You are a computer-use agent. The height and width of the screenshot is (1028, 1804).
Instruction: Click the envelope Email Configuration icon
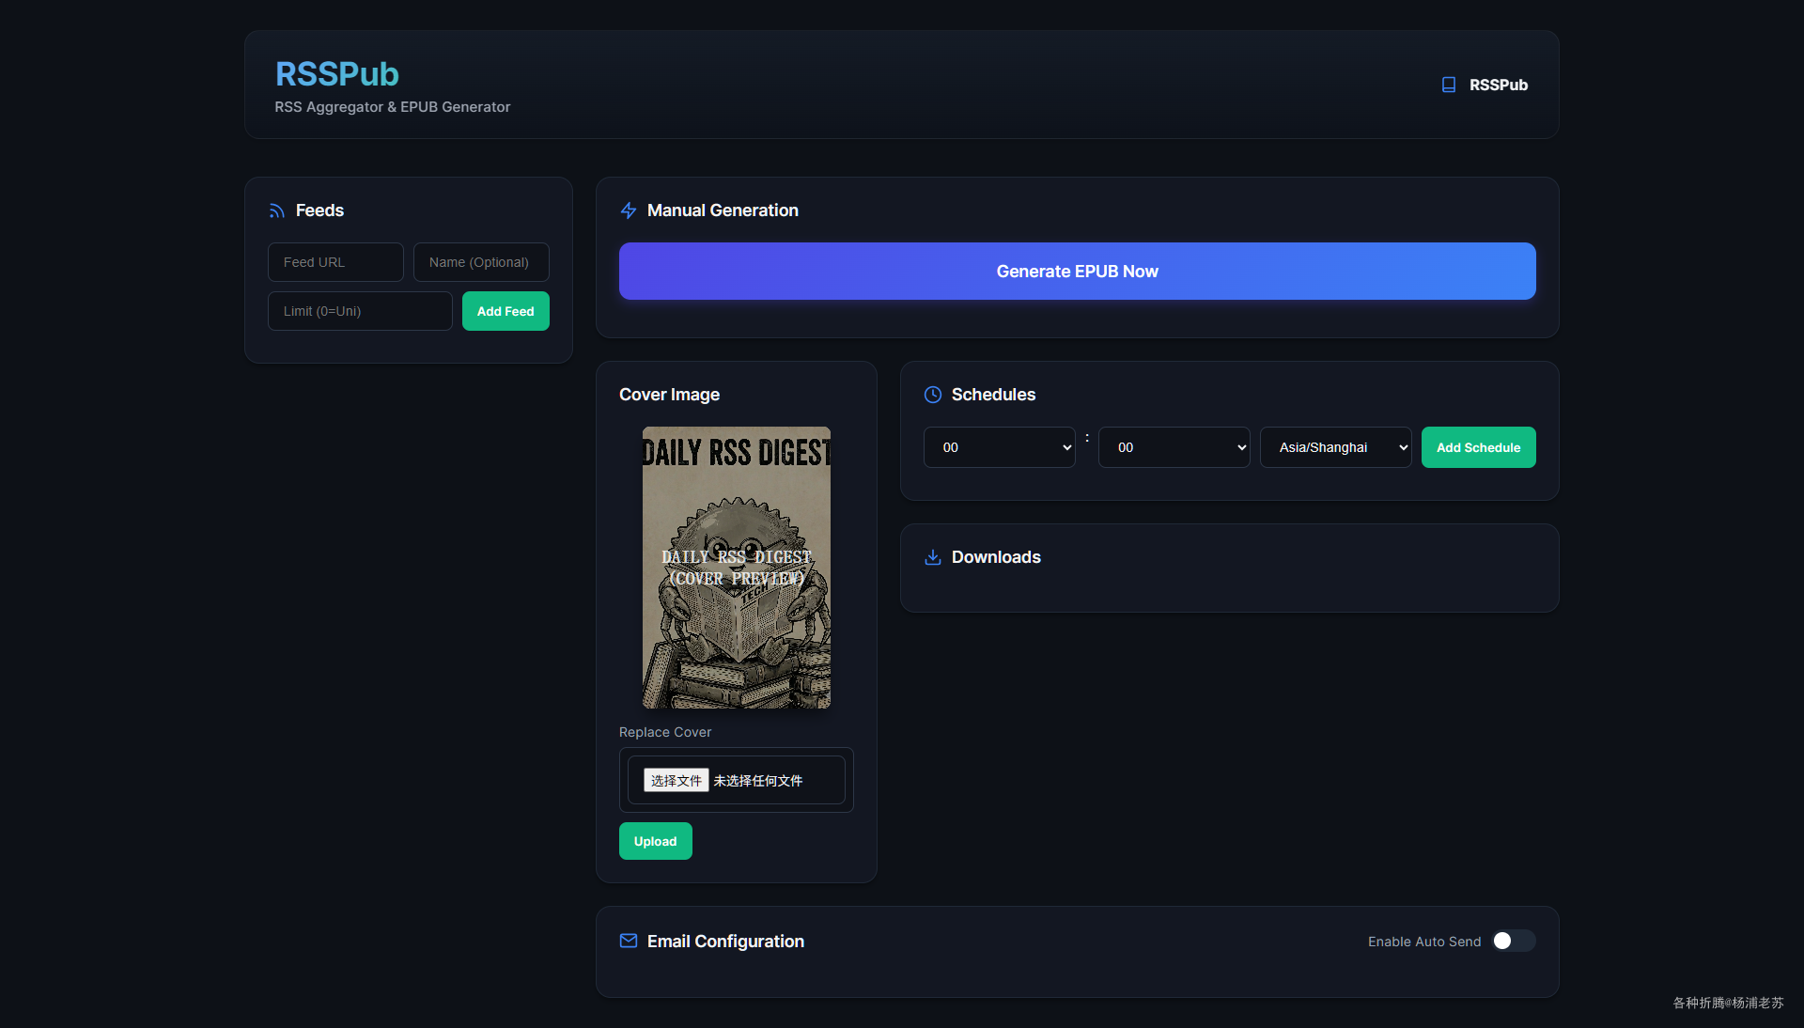[x=629, y=941]
